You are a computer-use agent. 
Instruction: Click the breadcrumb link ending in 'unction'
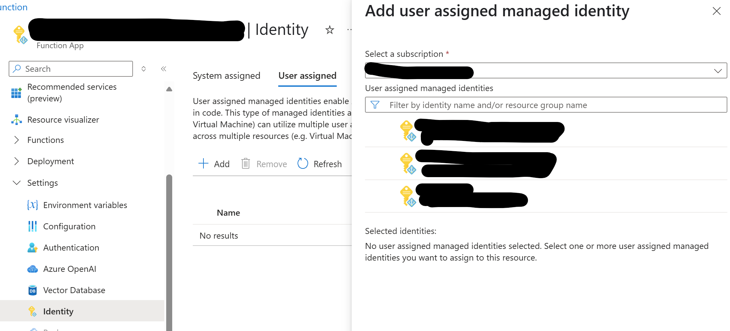tap(14, 7)
